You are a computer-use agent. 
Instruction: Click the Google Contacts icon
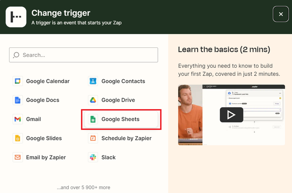93,81
